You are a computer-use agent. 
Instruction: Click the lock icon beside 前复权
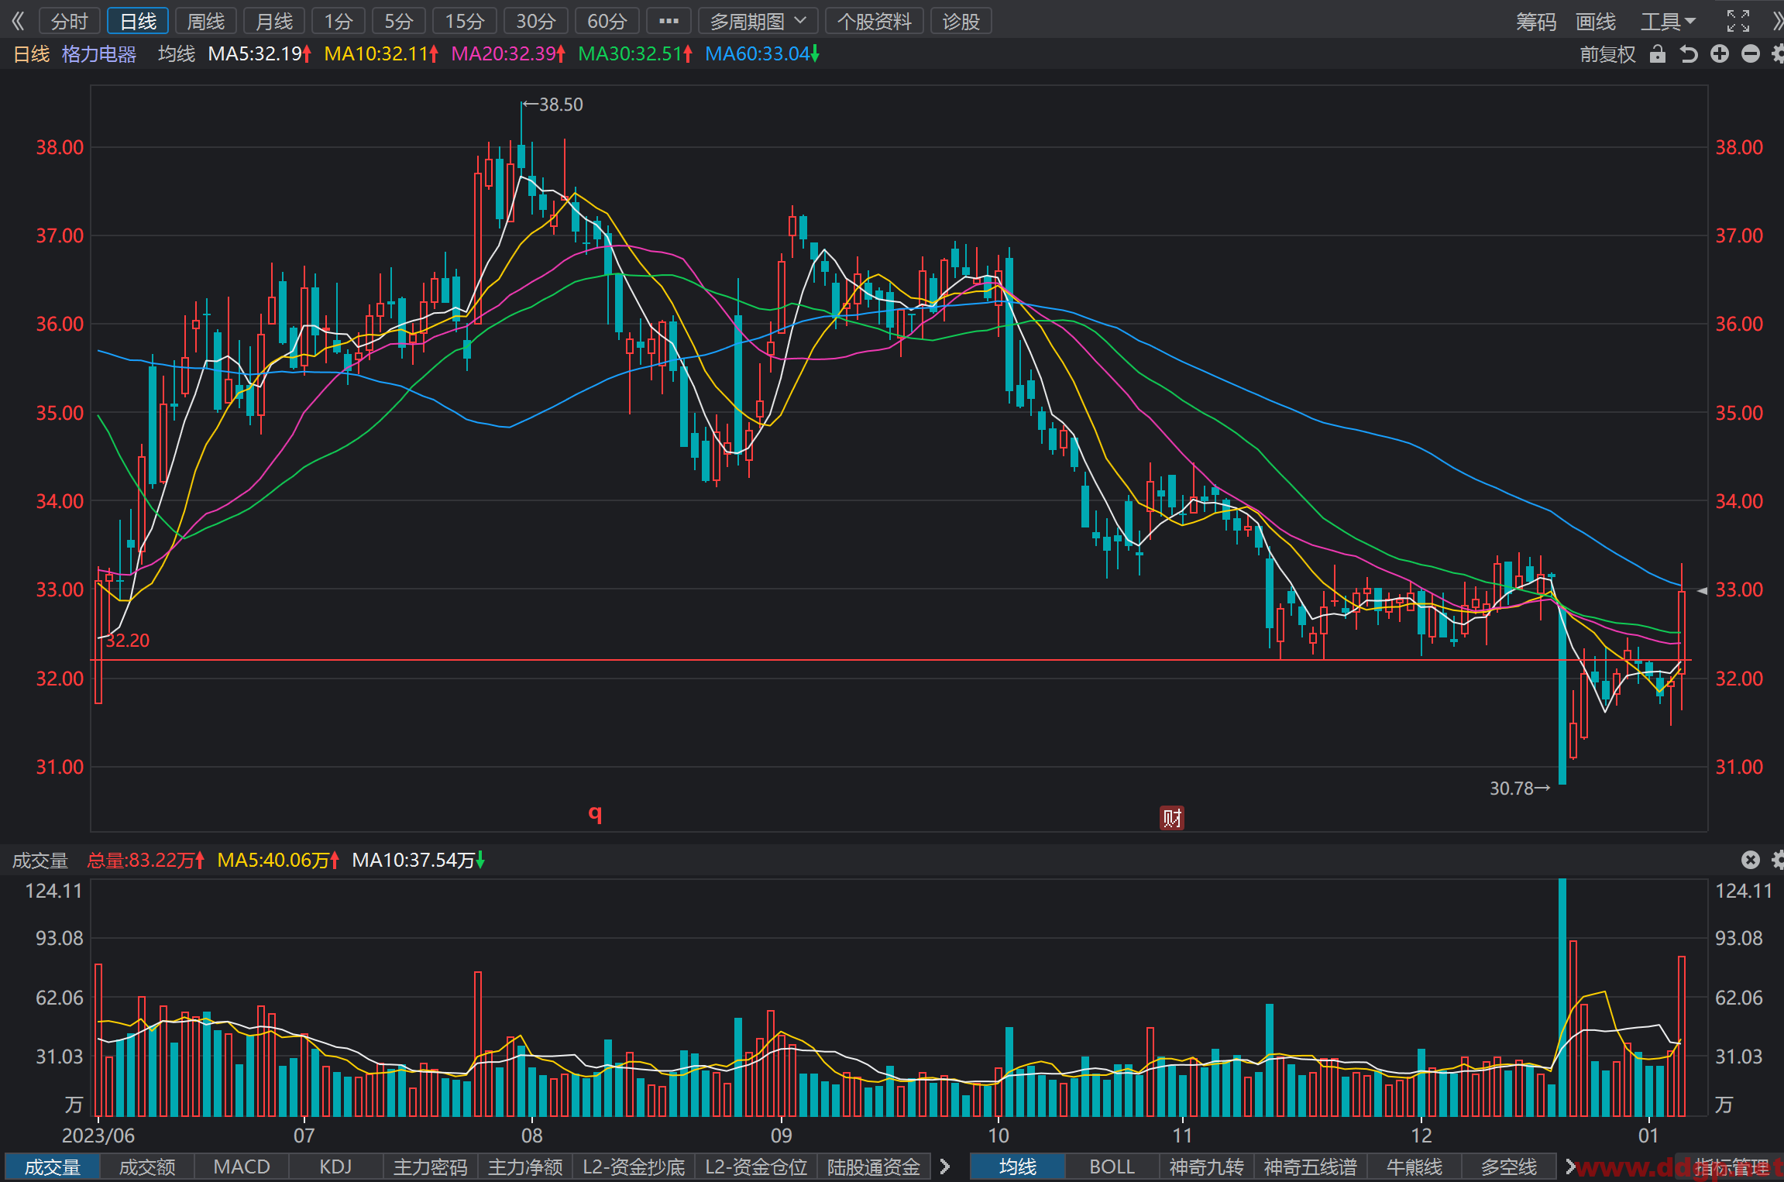[1657, 53]
